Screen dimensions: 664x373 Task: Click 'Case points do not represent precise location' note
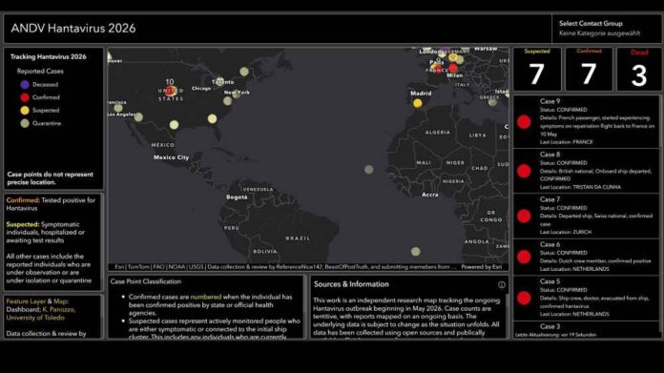[50, 178]
